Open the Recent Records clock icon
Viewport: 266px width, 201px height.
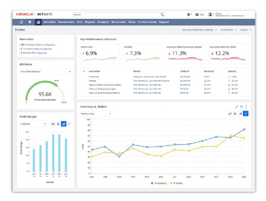point(21,22)
